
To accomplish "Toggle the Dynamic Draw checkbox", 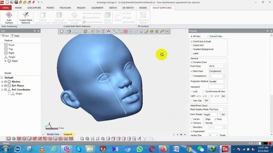I will click(192, 62).
